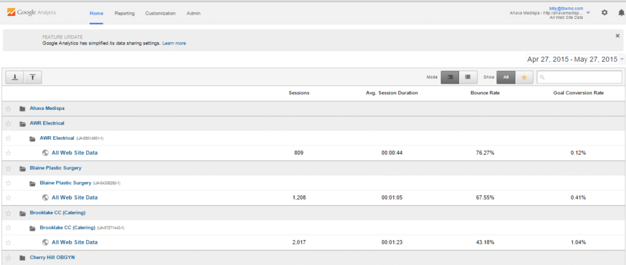Screen dimensions: 626x265
Task: Star the AWR Electrical property row
Action: coord(9,138)
